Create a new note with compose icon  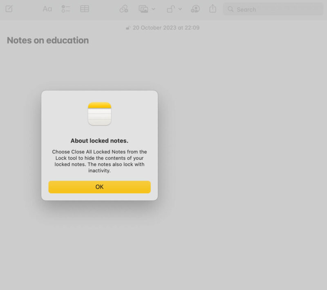[9, 9]
